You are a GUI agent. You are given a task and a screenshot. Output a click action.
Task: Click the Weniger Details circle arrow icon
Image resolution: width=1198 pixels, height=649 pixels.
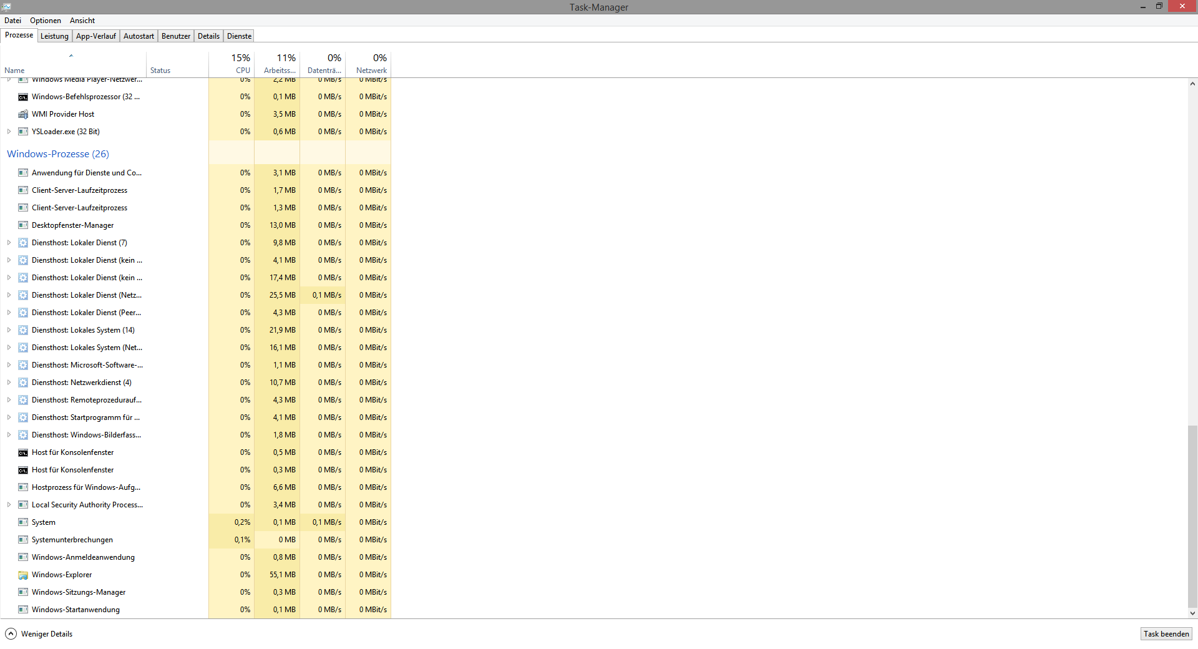[x=11, y=633]
